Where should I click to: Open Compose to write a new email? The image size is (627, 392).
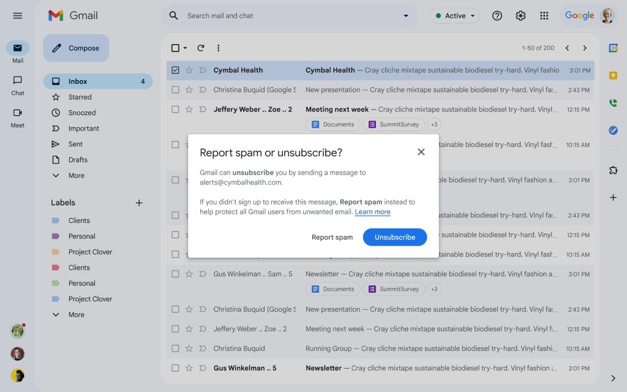(75, 48)
